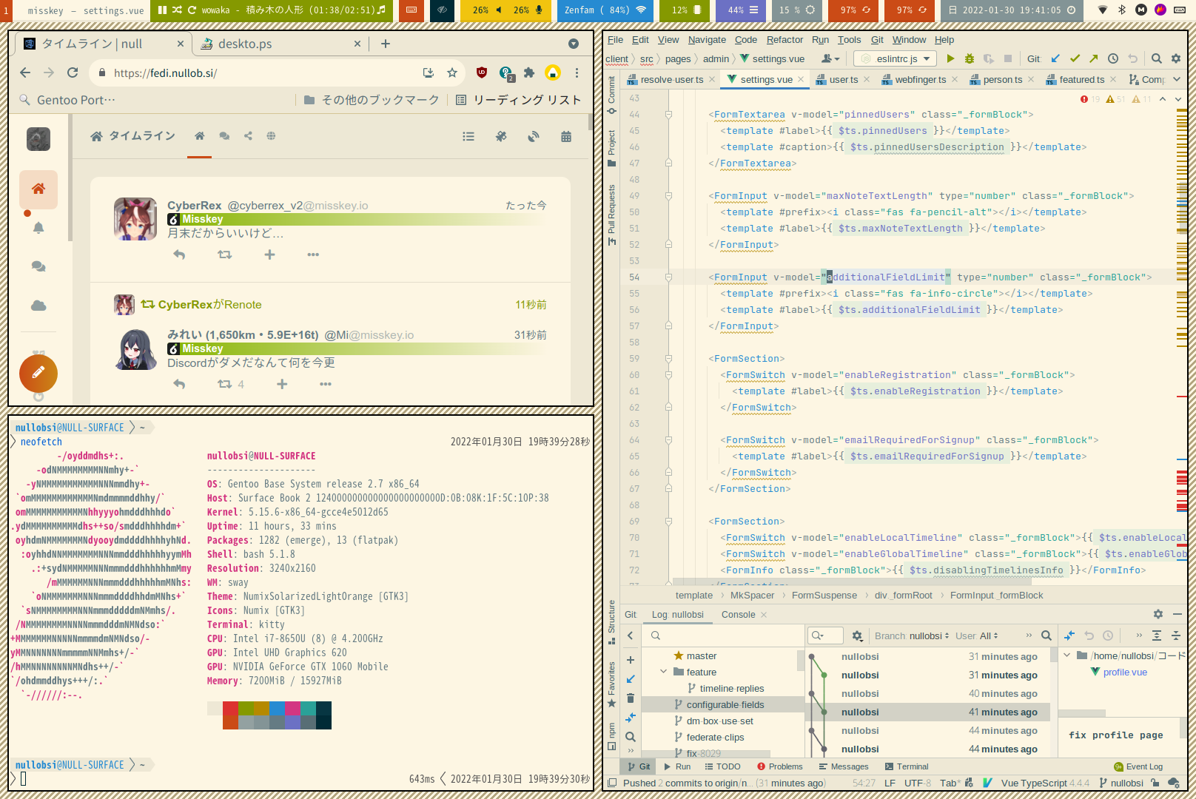Click the orange pencil compose note button
Viewport: 1196px width, 799px height.
38,373
